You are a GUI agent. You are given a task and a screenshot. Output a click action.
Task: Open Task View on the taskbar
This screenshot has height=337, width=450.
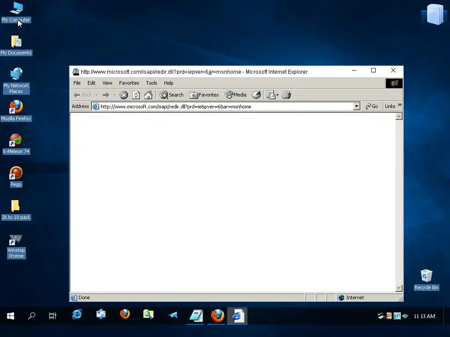(53, 316)
